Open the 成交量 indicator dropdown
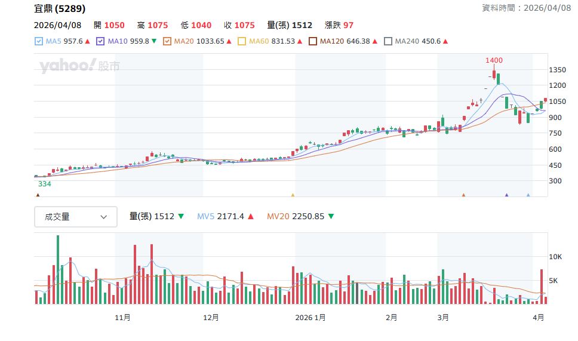The width and height of the screenshot is (578, 341). (75, 217)
